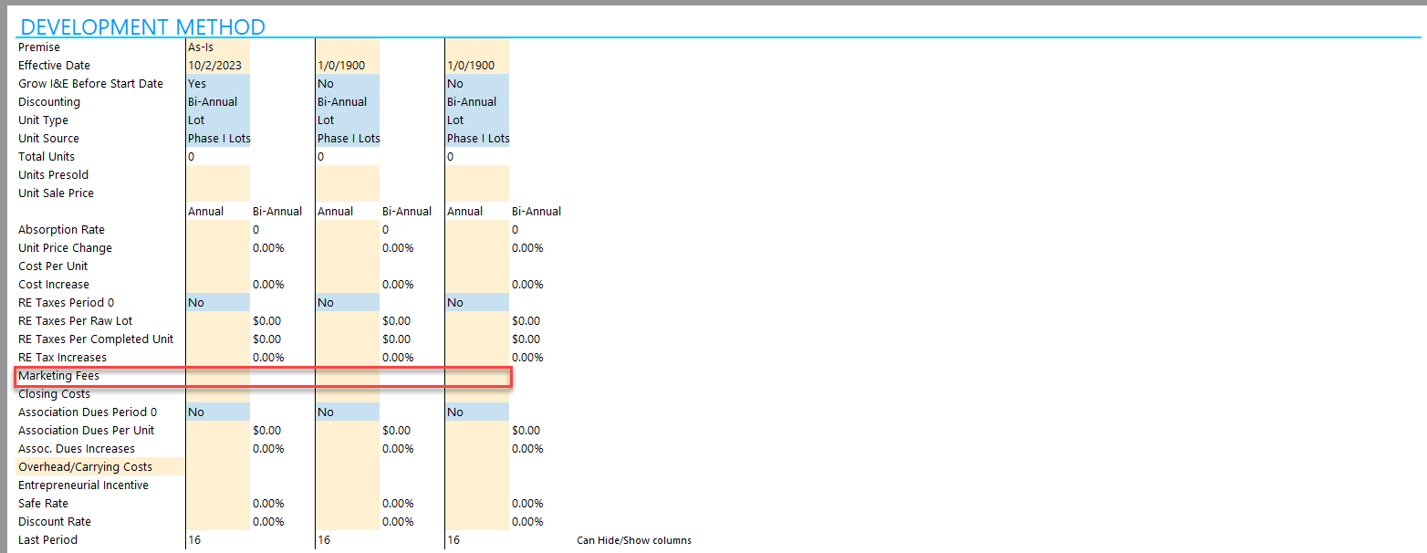Open third column RE Taxes Period 0 No dropdown
The height and width of the screenshot is (553, 1427).
476,302
